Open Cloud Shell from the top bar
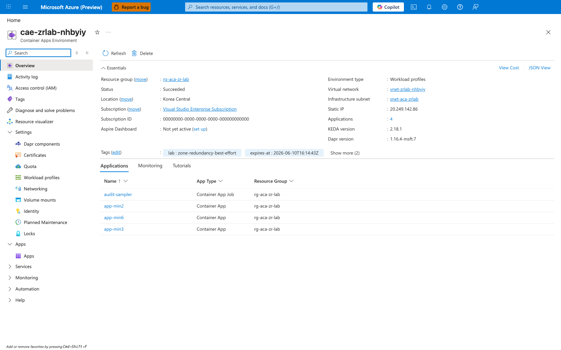 click(x=414, y=7)
